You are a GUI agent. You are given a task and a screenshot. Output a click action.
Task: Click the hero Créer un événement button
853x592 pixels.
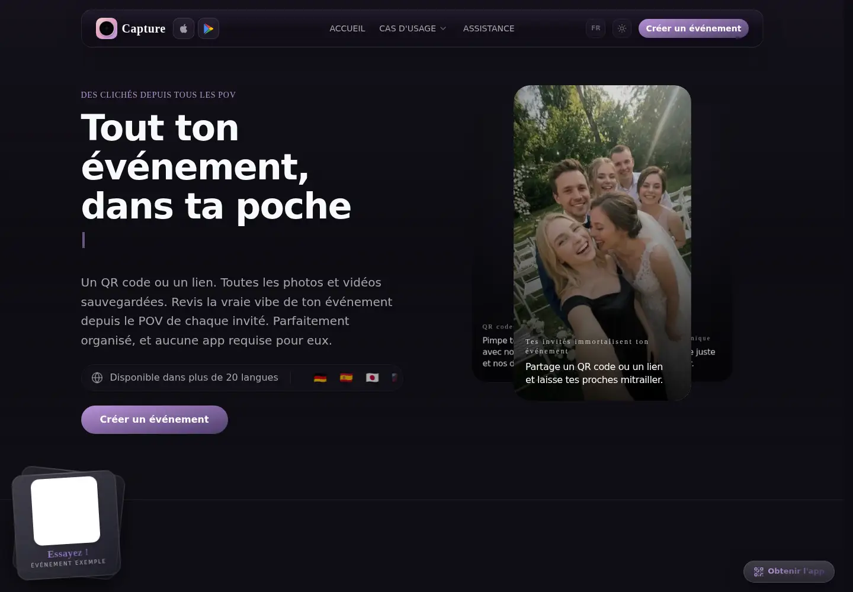(155, 419)
